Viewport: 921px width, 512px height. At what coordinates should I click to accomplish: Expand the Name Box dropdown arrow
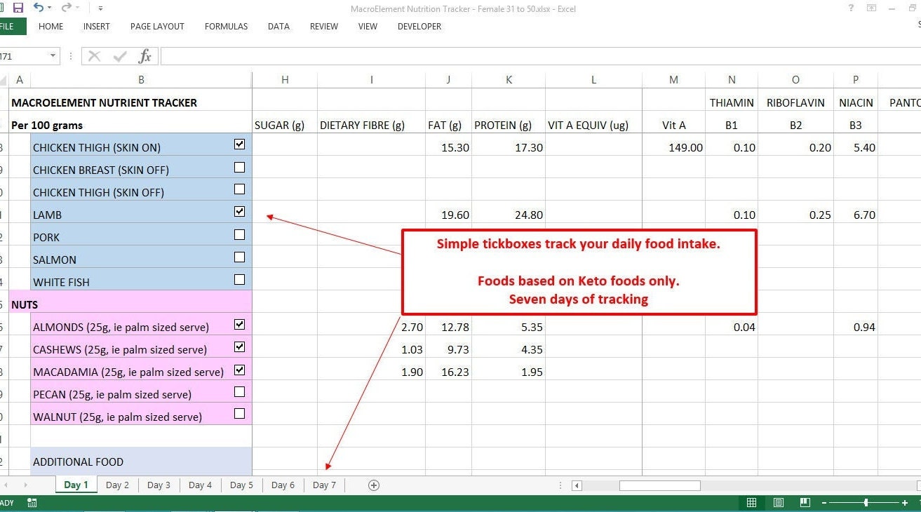pyautogui.click(x=53, y=56)
